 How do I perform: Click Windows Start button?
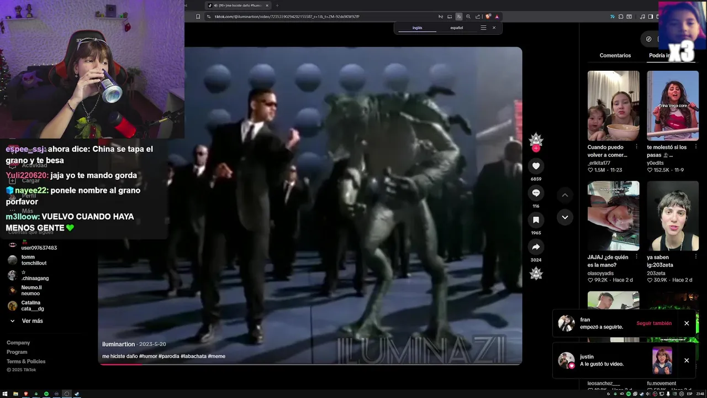(x=6, y=394)
